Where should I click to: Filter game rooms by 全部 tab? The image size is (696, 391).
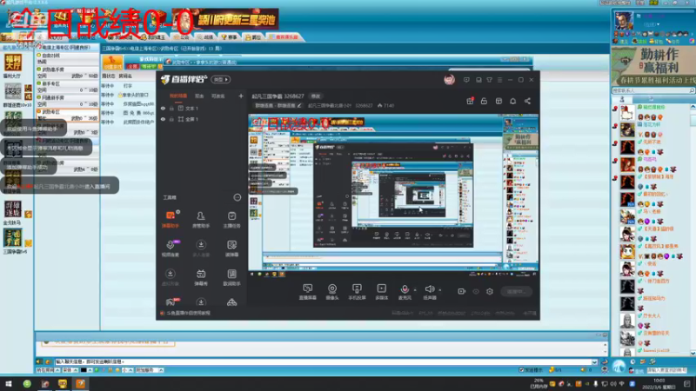click(x=133, y=67)
